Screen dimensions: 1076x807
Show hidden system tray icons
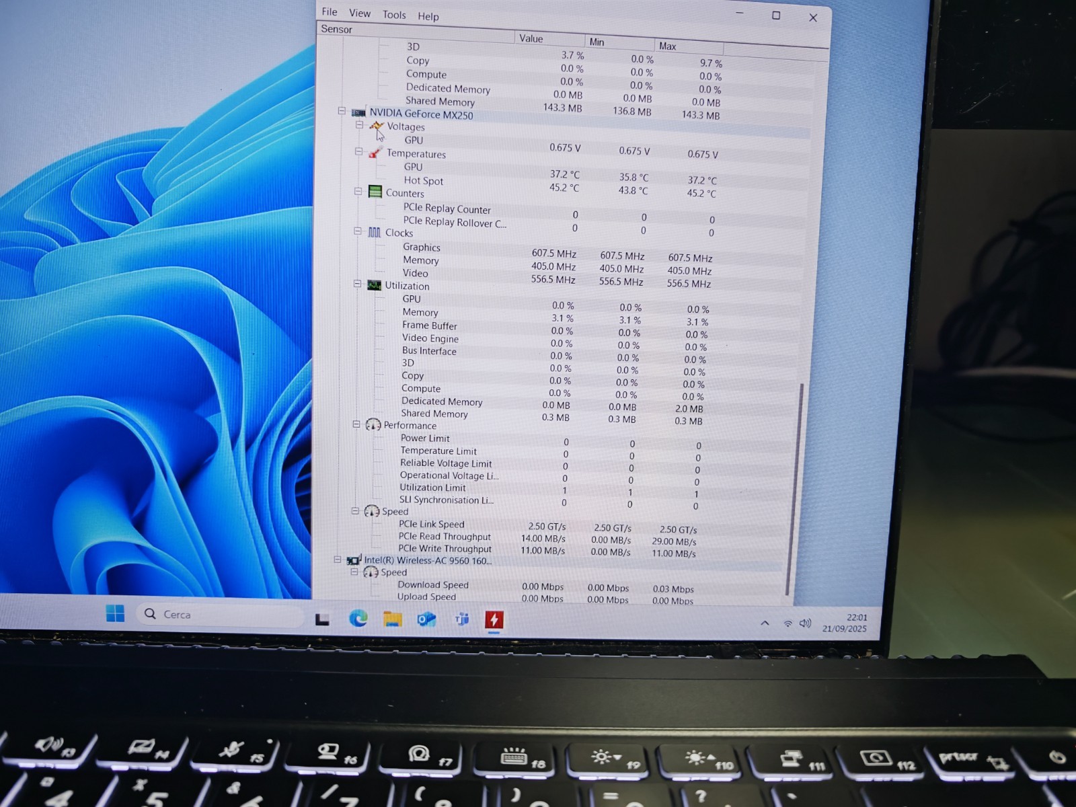[765, 623]
